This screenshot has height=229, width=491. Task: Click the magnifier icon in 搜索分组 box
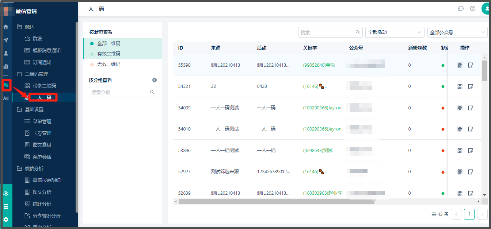(152, 92)
